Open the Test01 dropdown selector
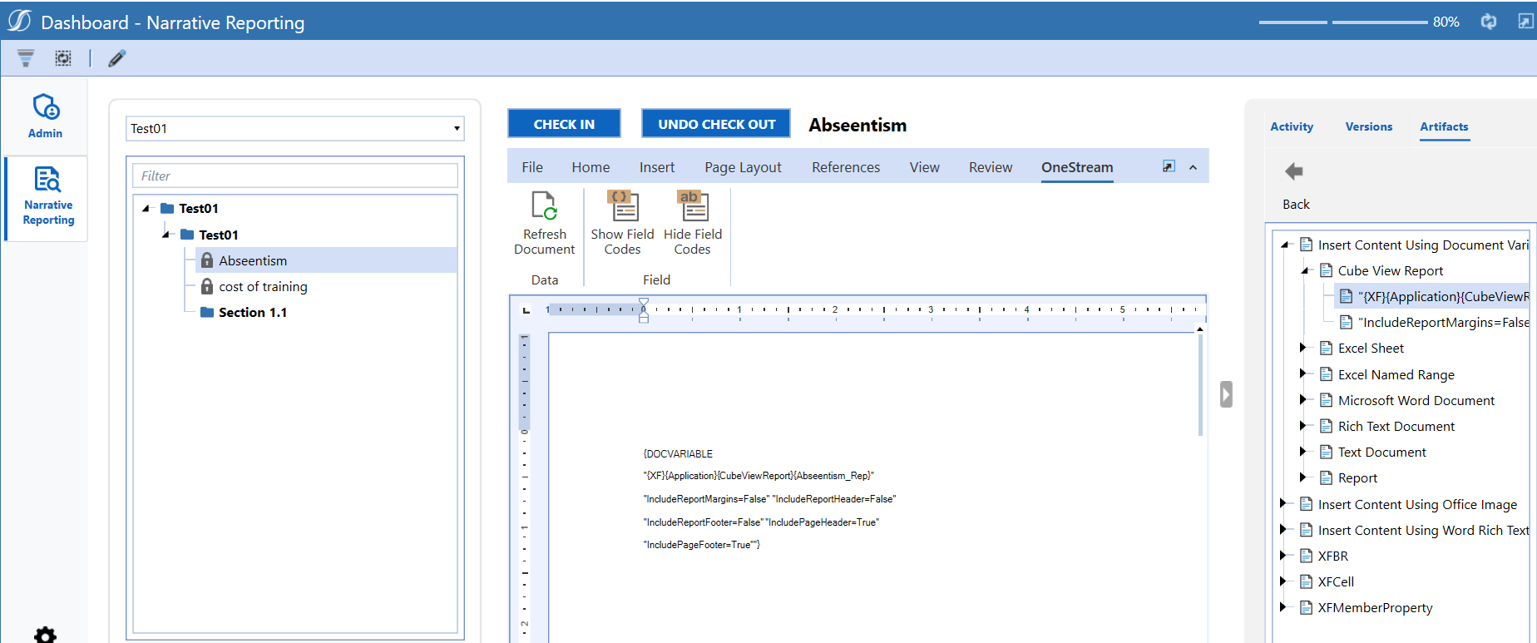Image resolution: width=1537 pixels, height=643 pixels. 456,128
